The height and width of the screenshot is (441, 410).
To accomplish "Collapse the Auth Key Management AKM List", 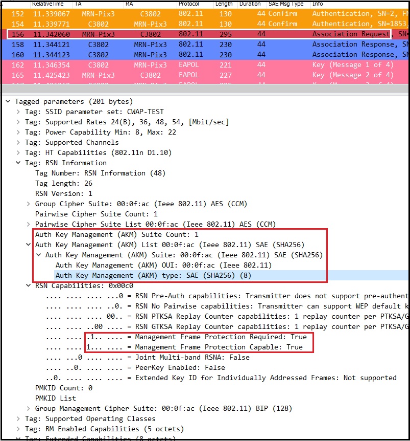I will [x=28, y=245].
